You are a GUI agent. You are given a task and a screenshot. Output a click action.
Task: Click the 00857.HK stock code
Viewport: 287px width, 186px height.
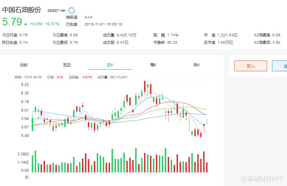click(x=57, y=10)
